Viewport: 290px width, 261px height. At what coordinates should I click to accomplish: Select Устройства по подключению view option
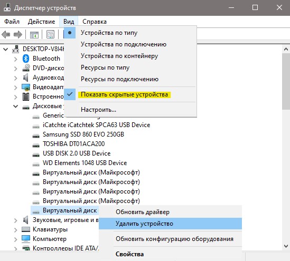pos(124,44)
